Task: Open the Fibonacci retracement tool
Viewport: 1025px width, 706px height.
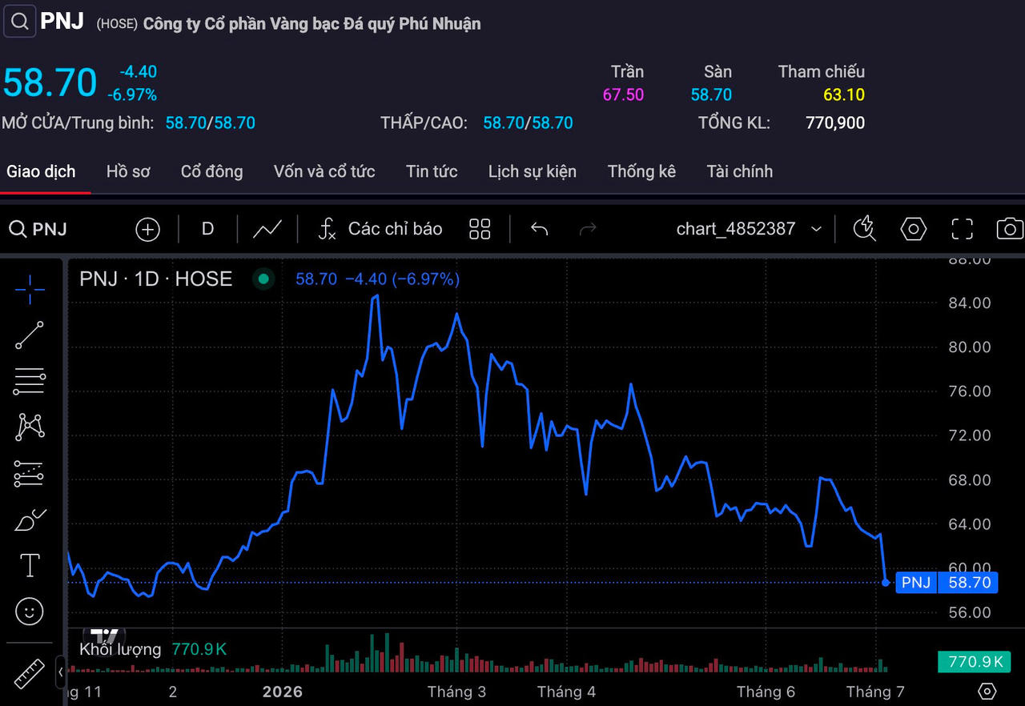Action: pyautogui.click(x=30, y=382)
